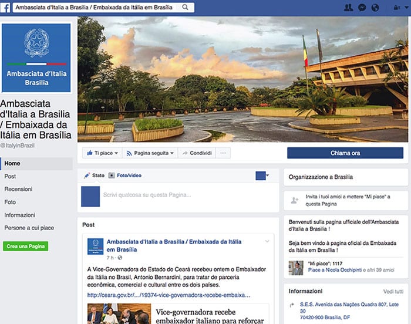Open the posting identity selector dropdown

262,176
